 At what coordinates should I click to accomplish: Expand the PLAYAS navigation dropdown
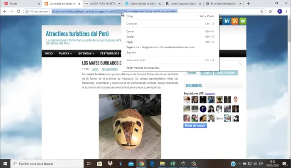point(65,54)
